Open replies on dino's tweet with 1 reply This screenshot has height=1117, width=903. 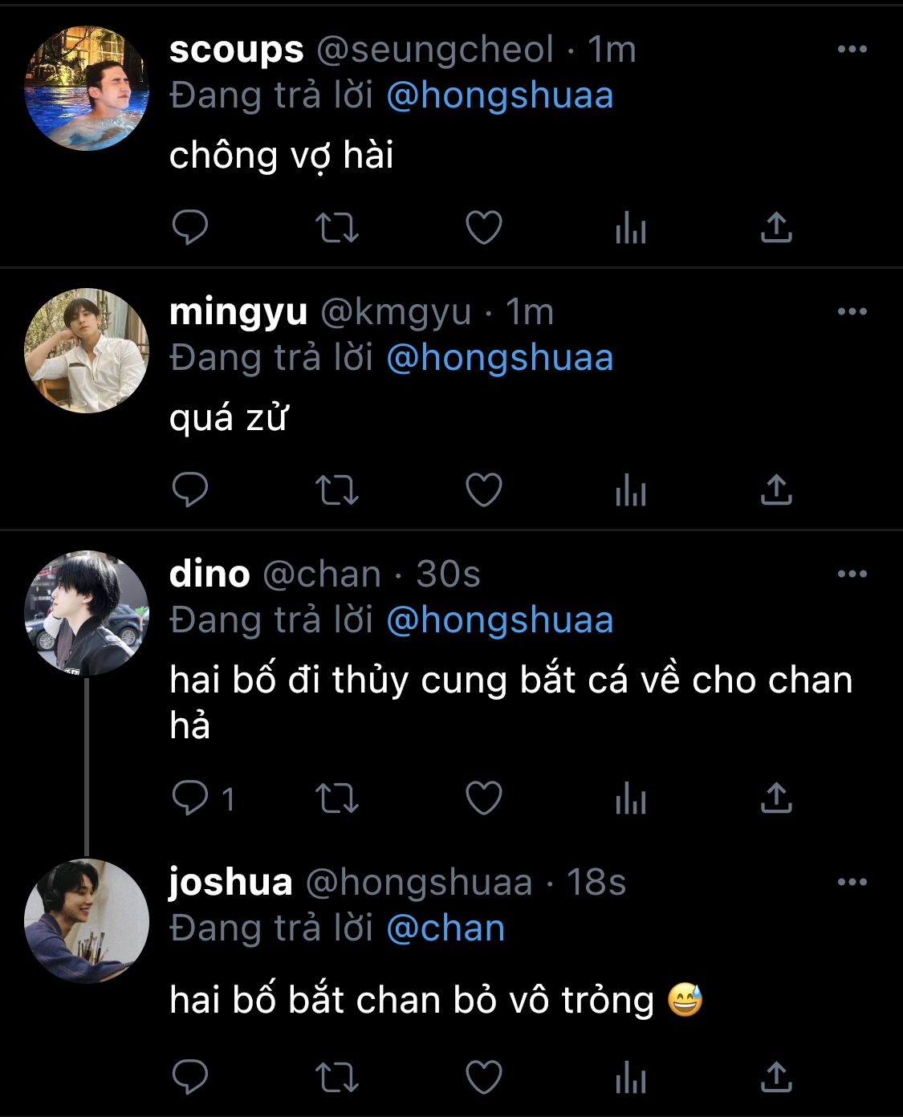203,798
